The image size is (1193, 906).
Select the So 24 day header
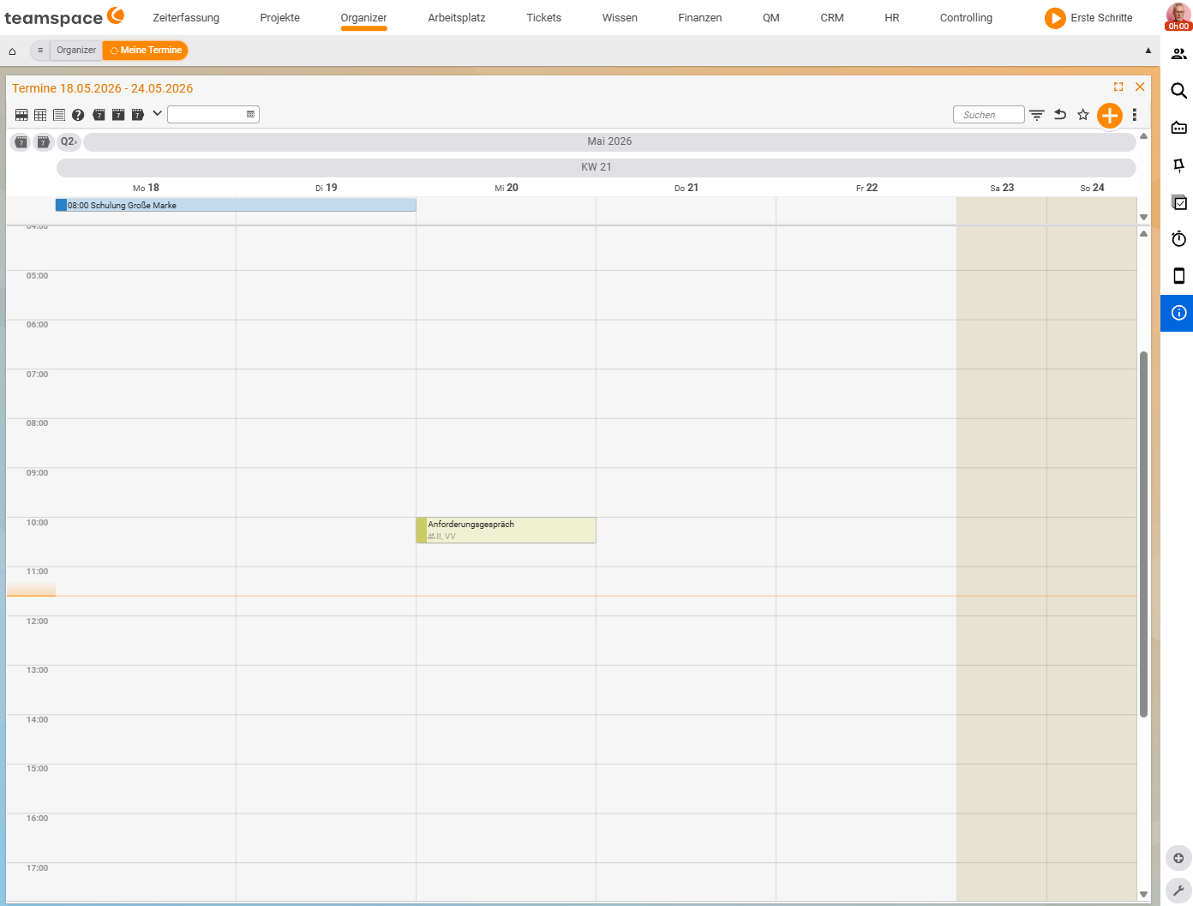coord(1092,188)
